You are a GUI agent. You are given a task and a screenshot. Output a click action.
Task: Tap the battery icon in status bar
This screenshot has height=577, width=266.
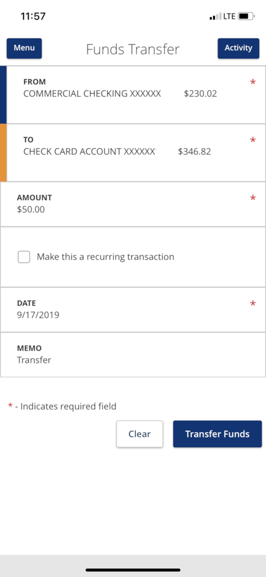coord(246,17)
